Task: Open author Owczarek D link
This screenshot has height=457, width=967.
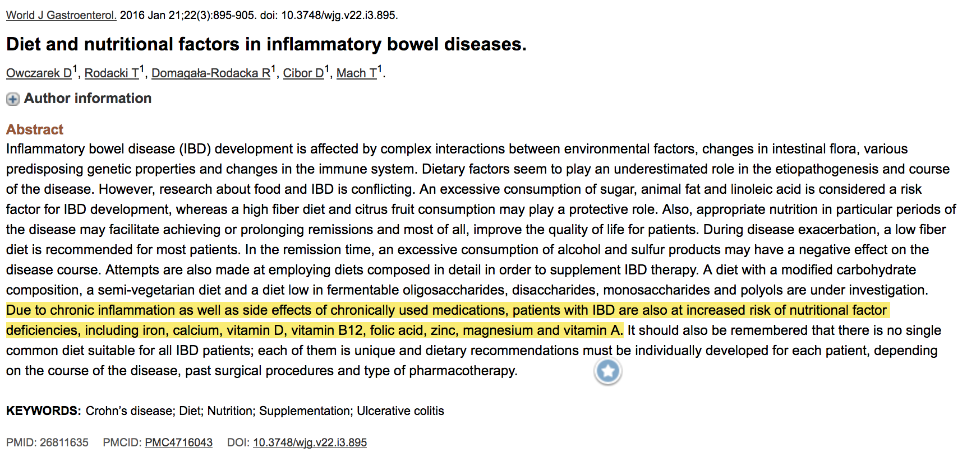Action: tap(39, 73)
